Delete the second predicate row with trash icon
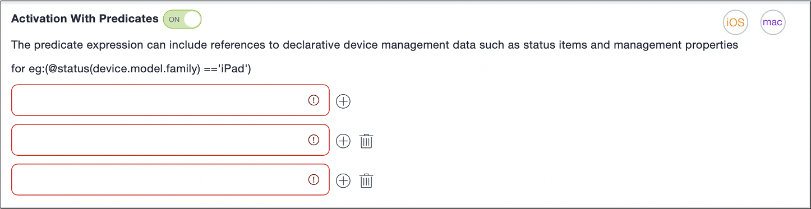Viewport: 811px width, 209px height. point(366,141)
